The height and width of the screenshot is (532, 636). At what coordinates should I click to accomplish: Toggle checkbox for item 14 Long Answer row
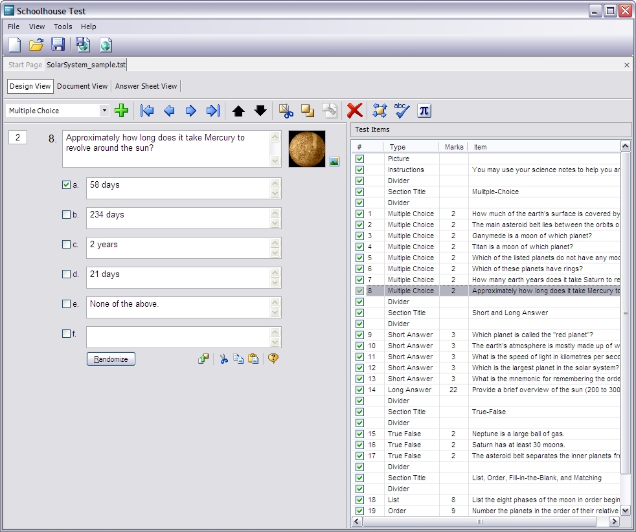tap(360, 390)
